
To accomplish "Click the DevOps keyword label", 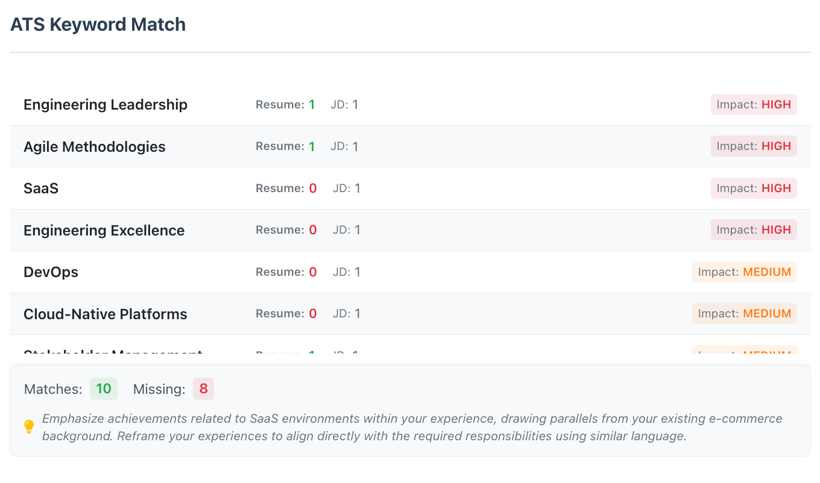I will tap(51, 272).
